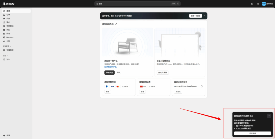The width and height of the screenshot is (275, 139).
Task: Follow the 先添加示例产品 link
Action: (x=110, y=67)
